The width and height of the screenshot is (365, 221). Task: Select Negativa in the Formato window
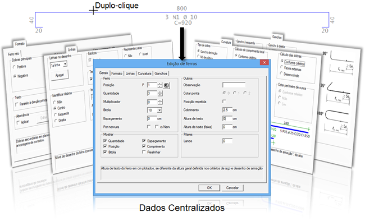point(15,76)
